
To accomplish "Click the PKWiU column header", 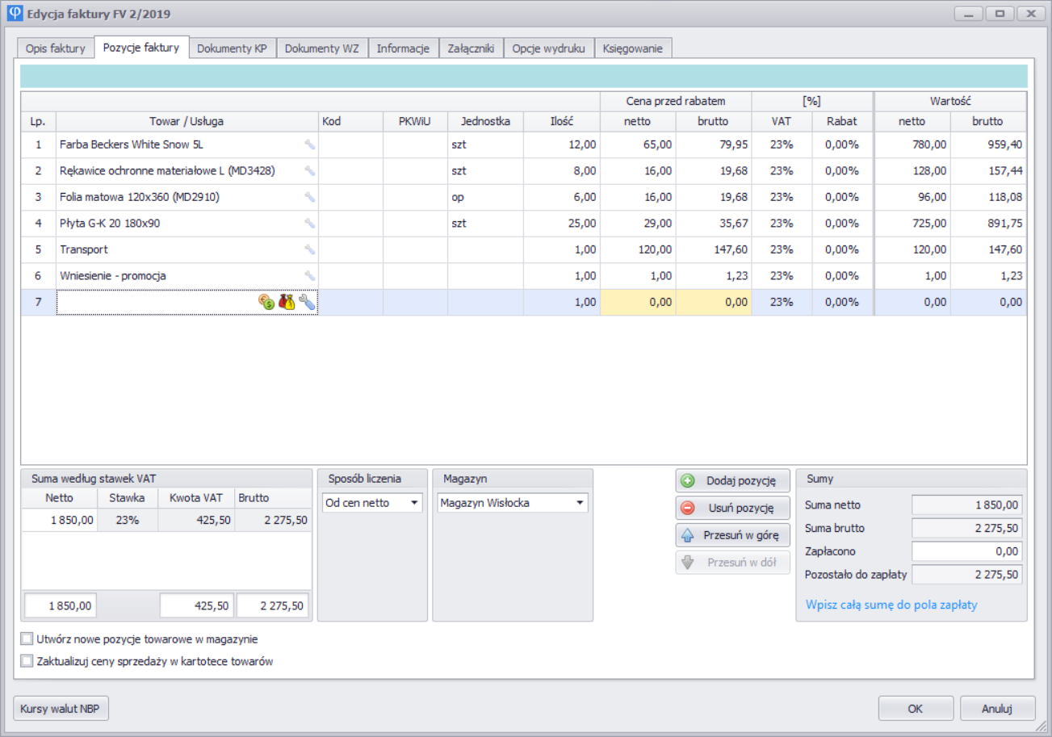I will 415,122.
